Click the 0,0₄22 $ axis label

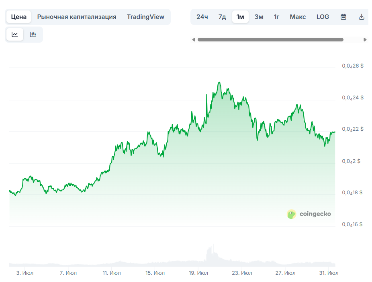(353, 129)
